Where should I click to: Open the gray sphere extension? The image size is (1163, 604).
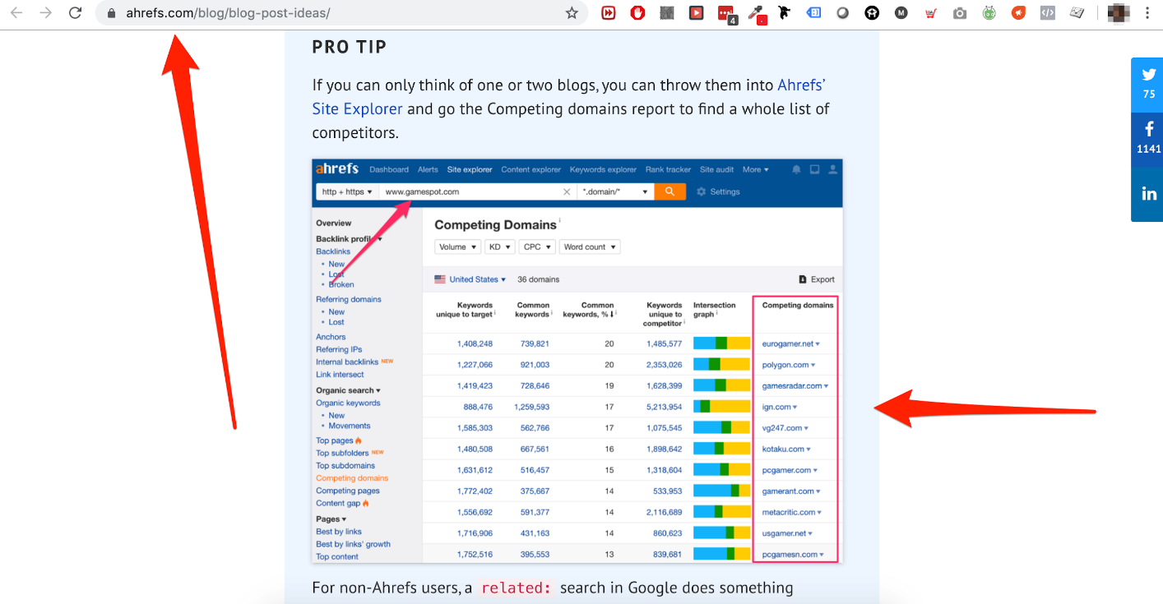pyautogui.click(x=842, y=13)
